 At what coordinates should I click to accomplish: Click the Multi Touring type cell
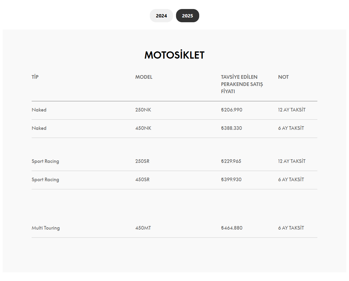(46, 228)
